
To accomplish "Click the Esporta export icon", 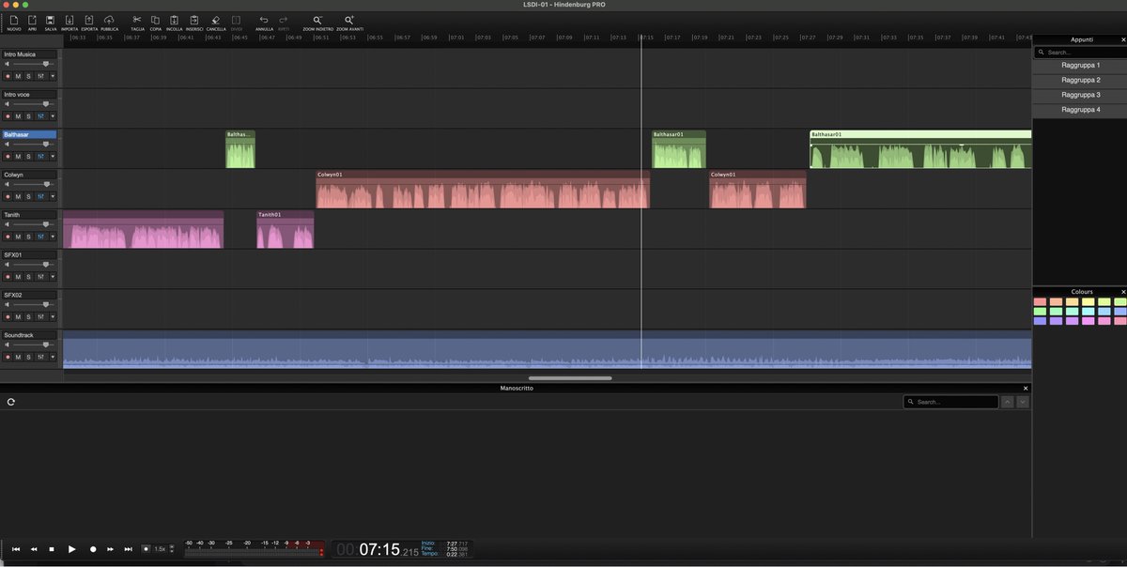I will pos(89,20).
